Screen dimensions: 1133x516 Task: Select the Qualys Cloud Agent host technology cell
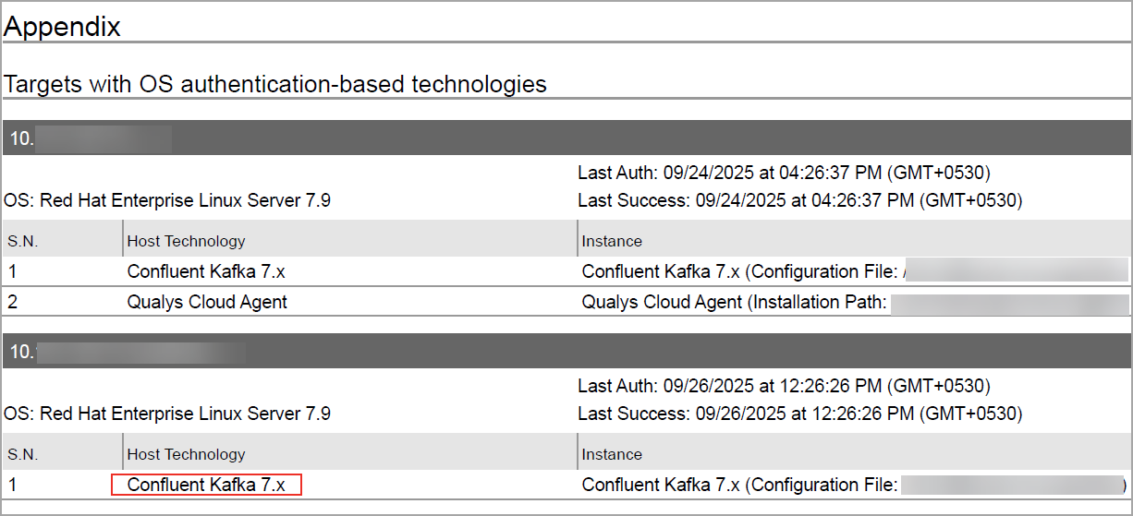(207, 301)
